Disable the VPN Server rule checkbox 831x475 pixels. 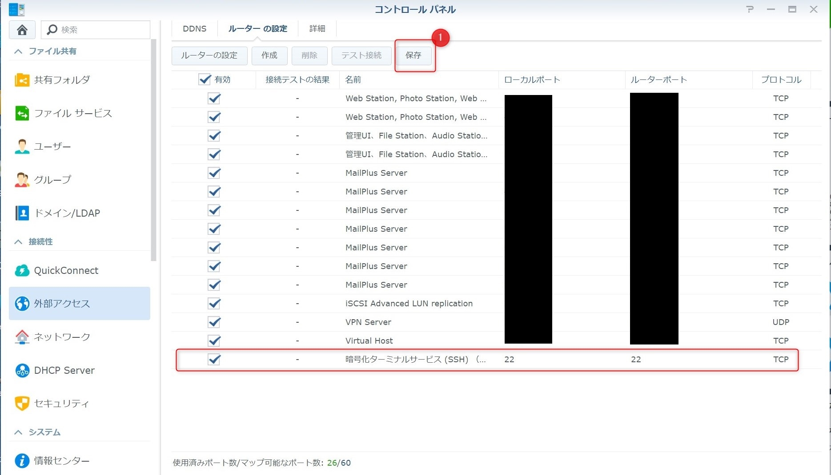[x=214, y=322]
